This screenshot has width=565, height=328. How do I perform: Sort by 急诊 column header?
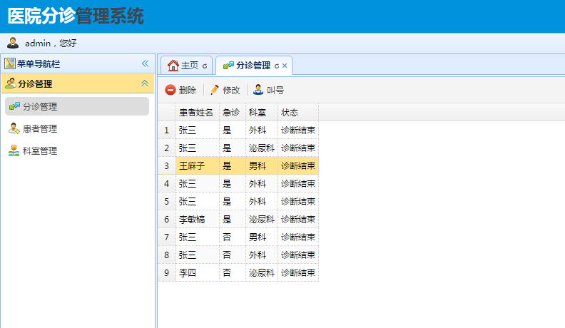click(x=233, y=113)
